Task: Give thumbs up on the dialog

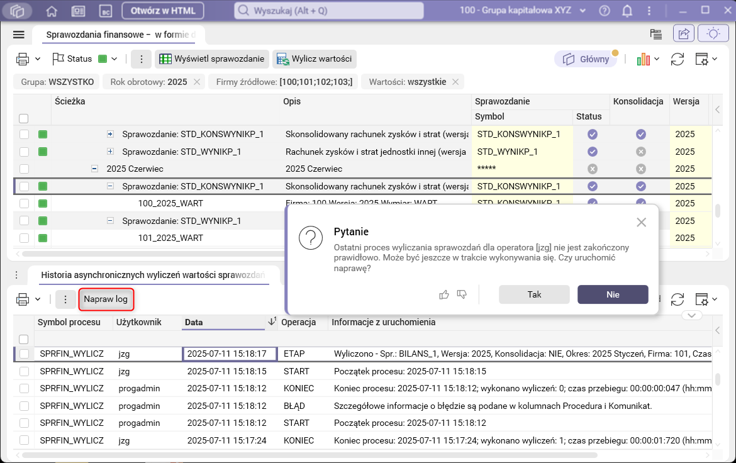Action: 444,294
